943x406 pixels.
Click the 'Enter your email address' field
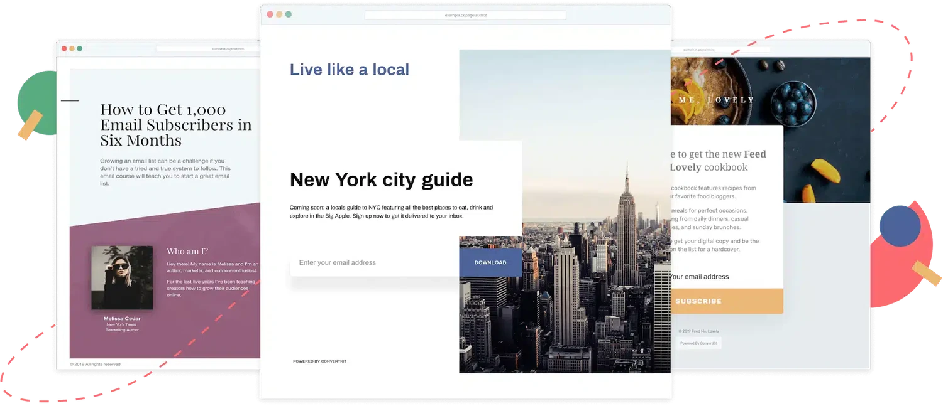pyautogui.click(x=375, y=262)
